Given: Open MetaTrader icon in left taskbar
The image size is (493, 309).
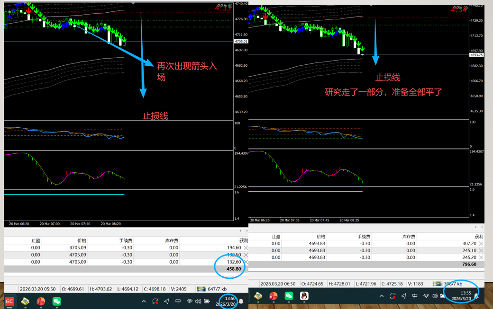Looking at the screenshot, I should (25, 301).
